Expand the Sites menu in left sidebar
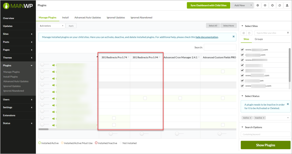The width and height of the screenshot is (292, 154). point(31,34)
